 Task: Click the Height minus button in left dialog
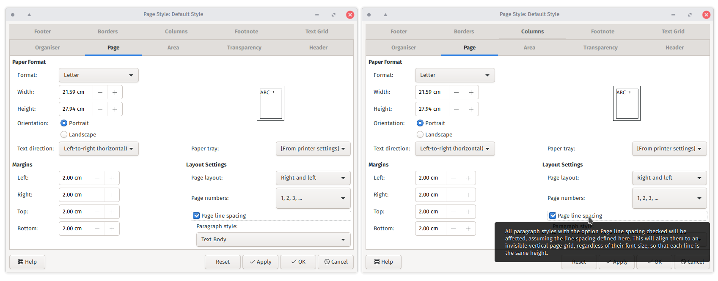pyautogui.click(x=100, y=109)
